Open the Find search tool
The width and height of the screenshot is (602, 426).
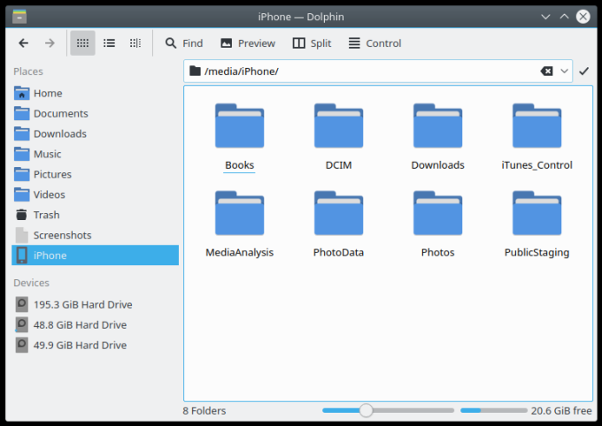pos(183,43)
